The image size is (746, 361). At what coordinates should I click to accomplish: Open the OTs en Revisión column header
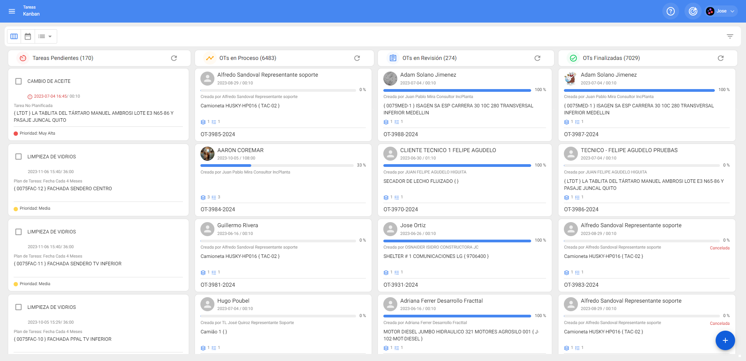[429, 58]
